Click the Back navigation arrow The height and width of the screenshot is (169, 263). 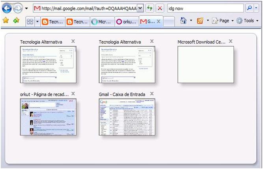click(7, 8)
